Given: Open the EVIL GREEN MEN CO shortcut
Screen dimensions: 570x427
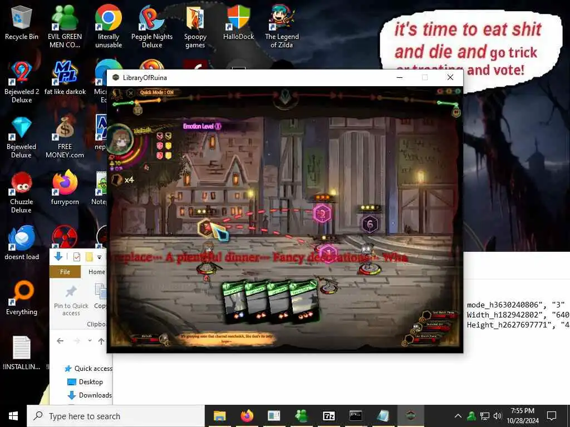Looking at the screenshot, I should point(65,27).
